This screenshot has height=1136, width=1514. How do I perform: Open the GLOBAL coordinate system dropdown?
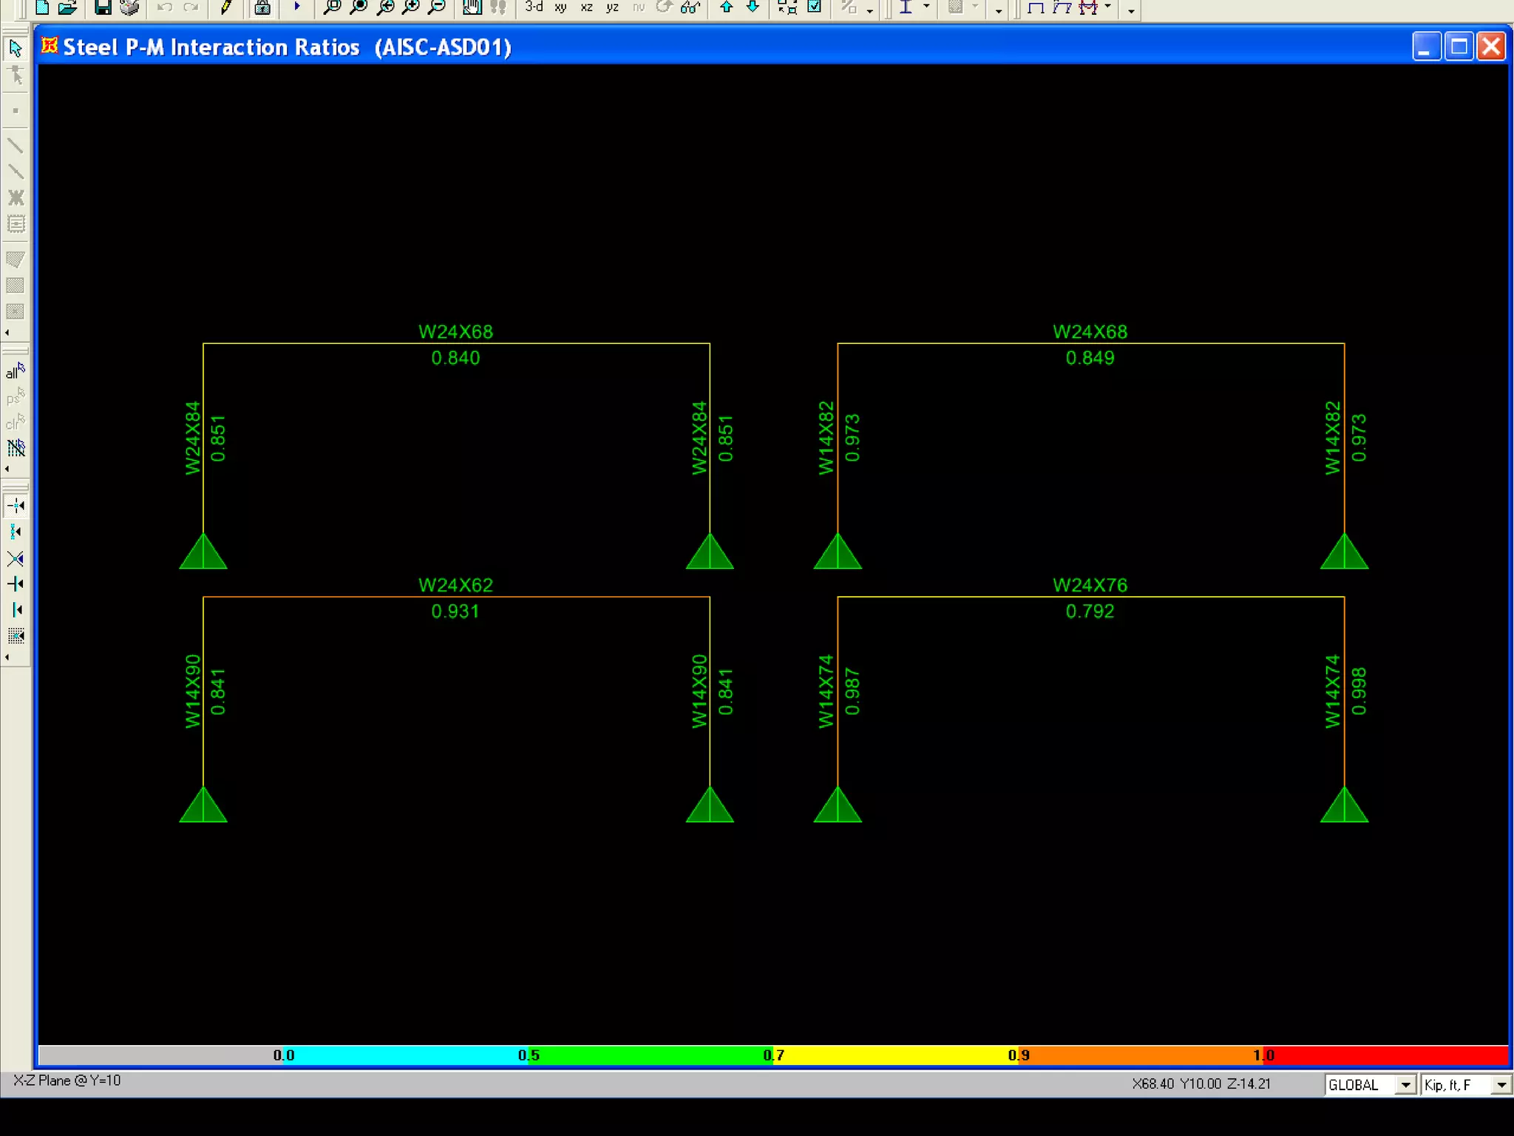tap(1405, 1085)
